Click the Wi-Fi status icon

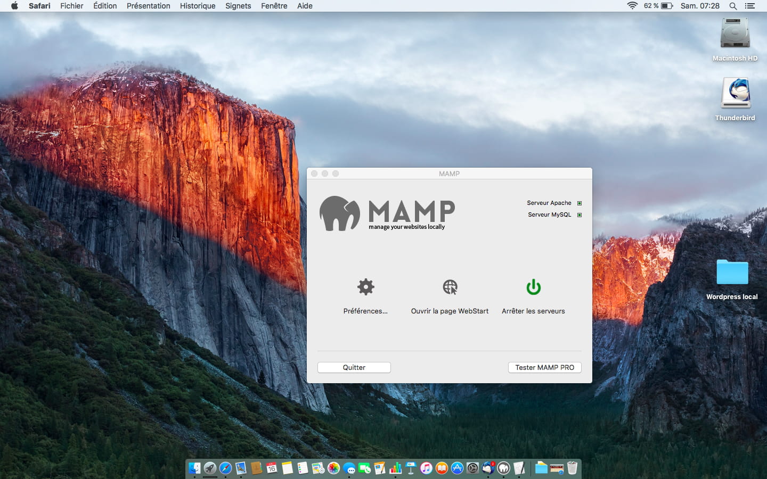pos(632,6)
